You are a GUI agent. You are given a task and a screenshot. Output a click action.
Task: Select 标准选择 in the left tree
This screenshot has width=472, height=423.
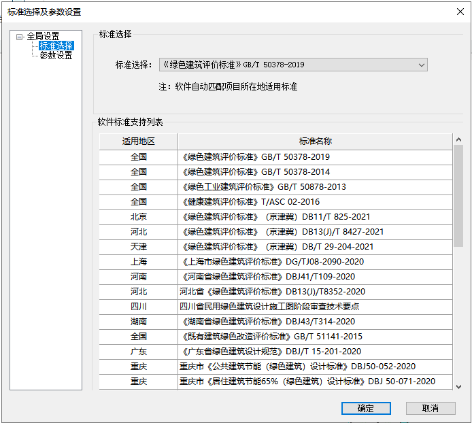tap(56, 46)
